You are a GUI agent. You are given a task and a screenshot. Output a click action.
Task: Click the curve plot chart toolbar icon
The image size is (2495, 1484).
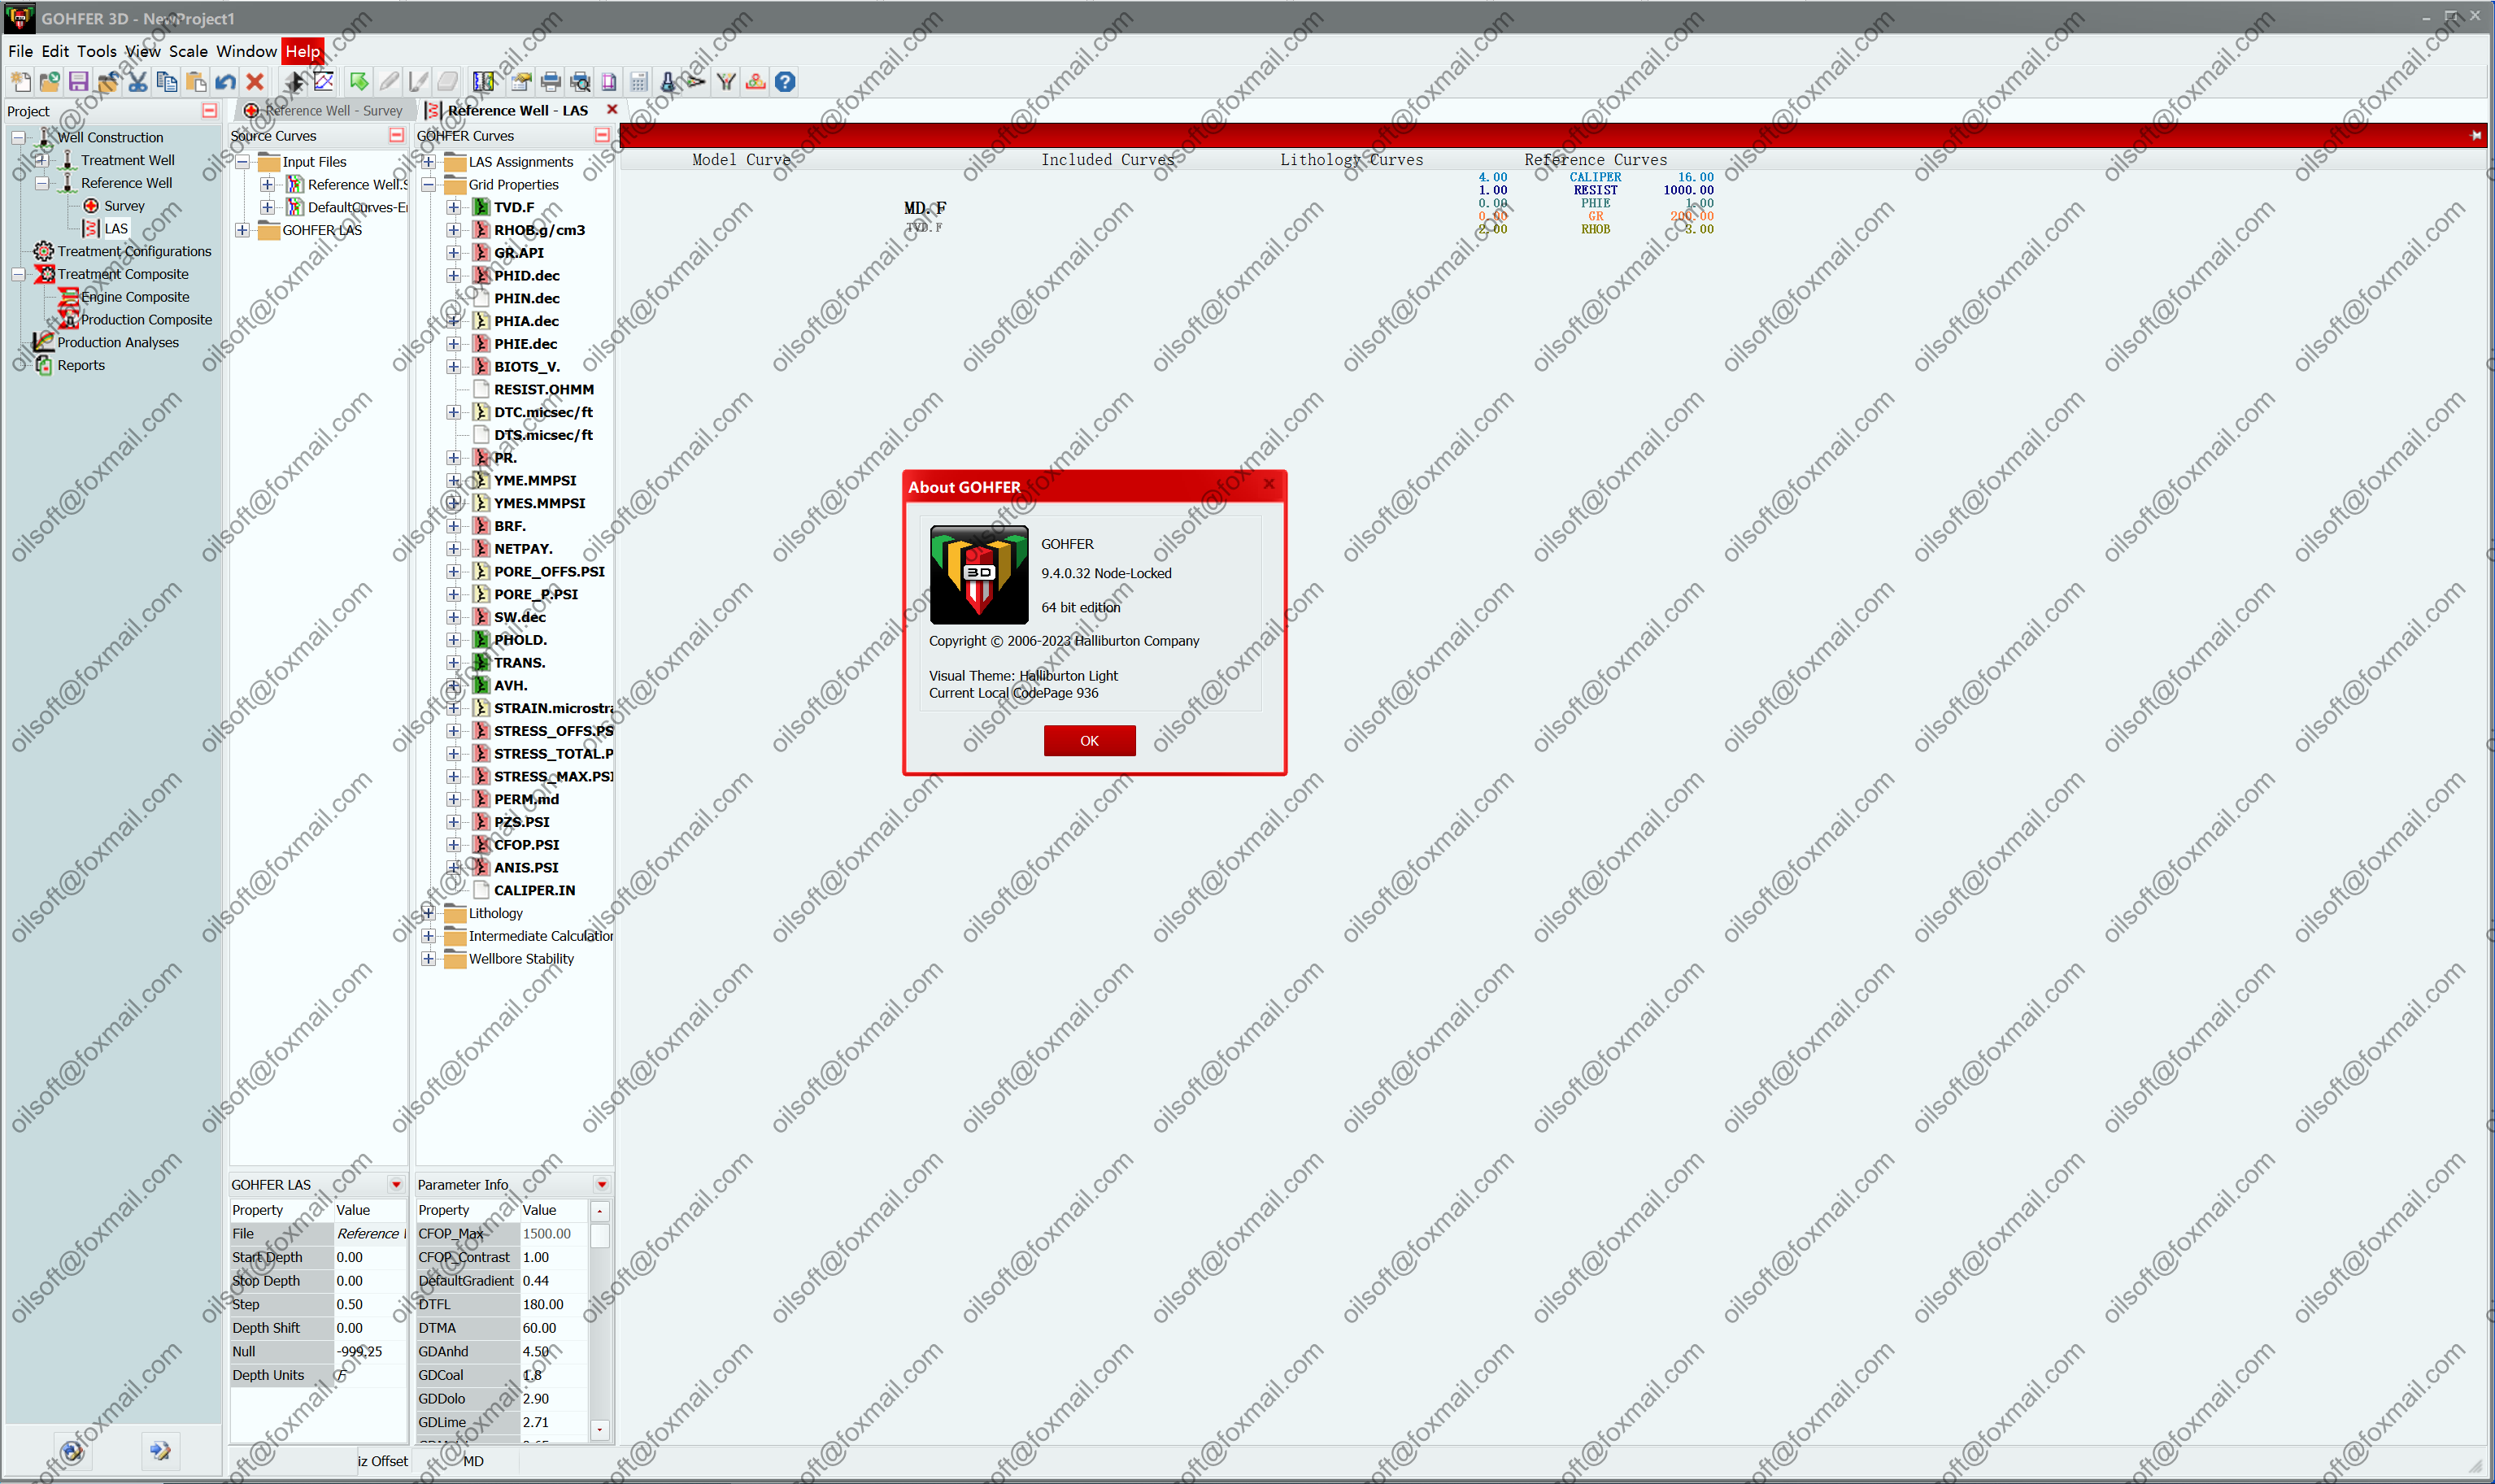click(324, 82)
